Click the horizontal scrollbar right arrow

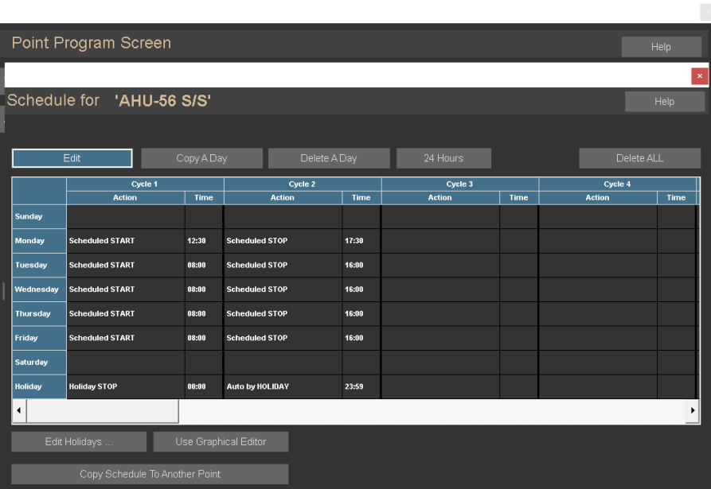tap(693, 411)
